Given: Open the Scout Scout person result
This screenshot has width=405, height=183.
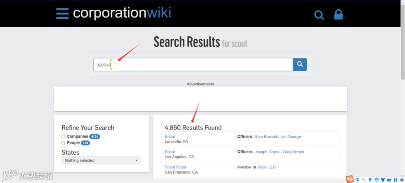Looking at the screenshot, I should point(175,167).
